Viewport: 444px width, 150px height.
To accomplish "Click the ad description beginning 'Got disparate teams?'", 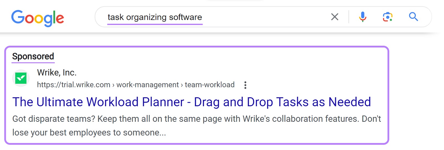I will [x=196, y=126].
